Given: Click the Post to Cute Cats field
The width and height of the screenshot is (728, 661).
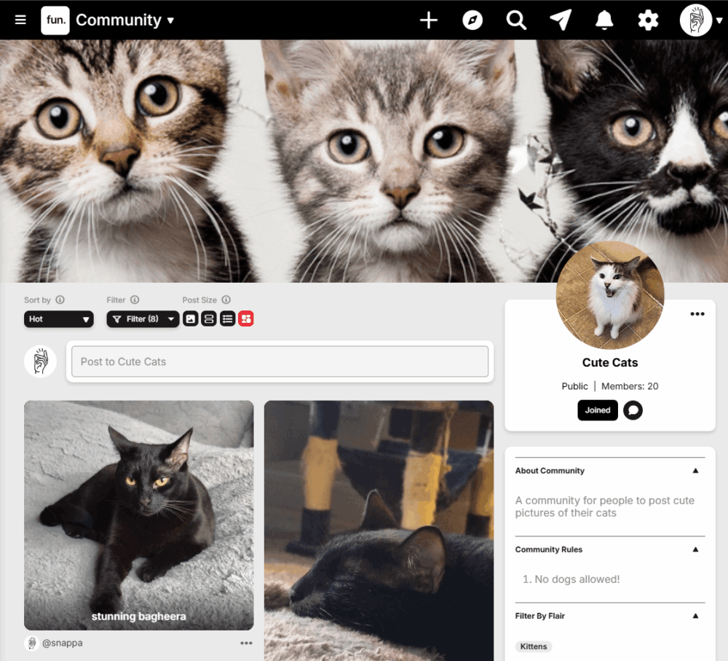Looking at the screenshot, I should click(x=280, y=361).
